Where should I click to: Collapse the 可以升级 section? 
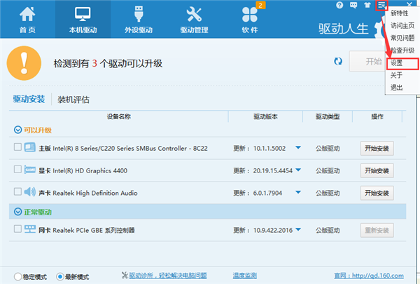(x=17, y=130)
